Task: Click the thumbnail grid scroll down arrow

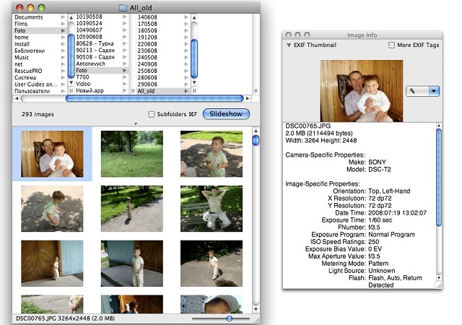Action: 256,309
